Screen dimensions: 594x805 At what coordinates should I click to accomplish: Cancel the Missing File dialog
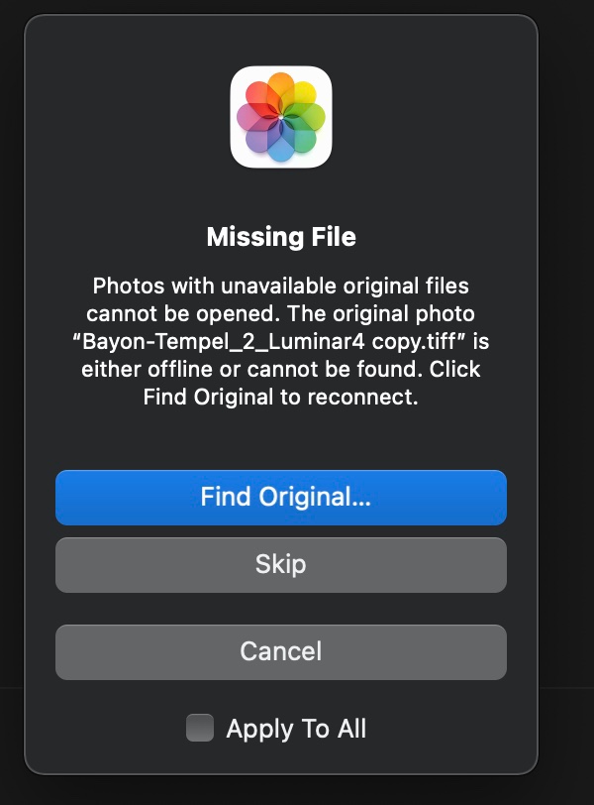click(x=281, y=651)
